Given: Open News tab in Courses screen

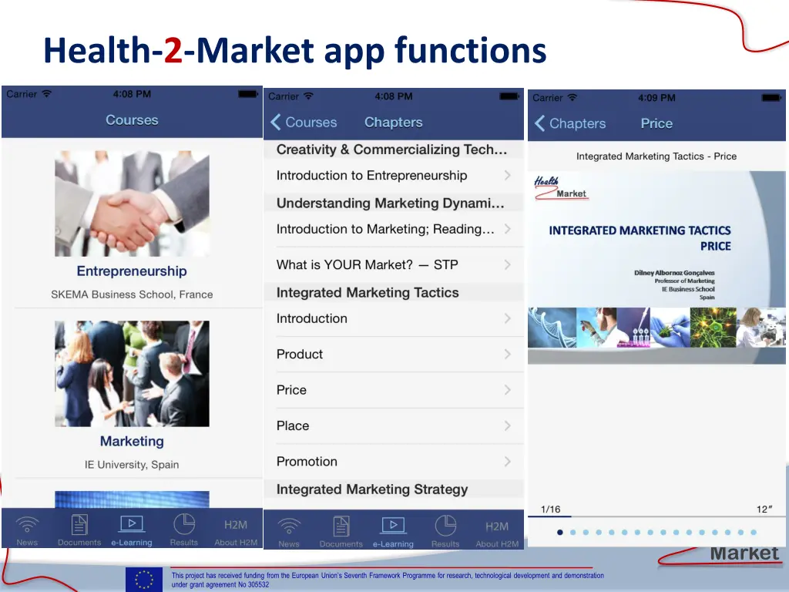Looking at the screenshot, I should [27, 530].
